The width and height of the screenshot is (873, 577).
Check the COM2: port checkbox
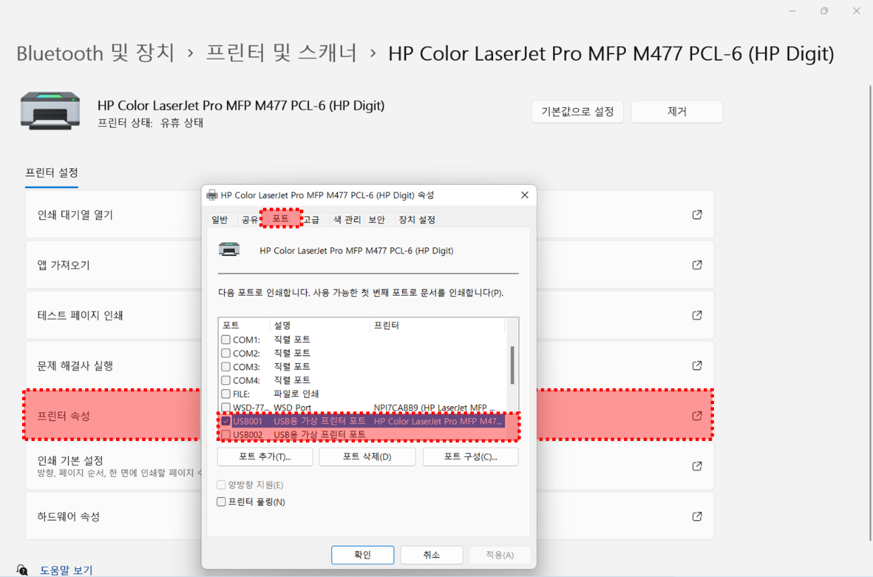pos(226,353)
